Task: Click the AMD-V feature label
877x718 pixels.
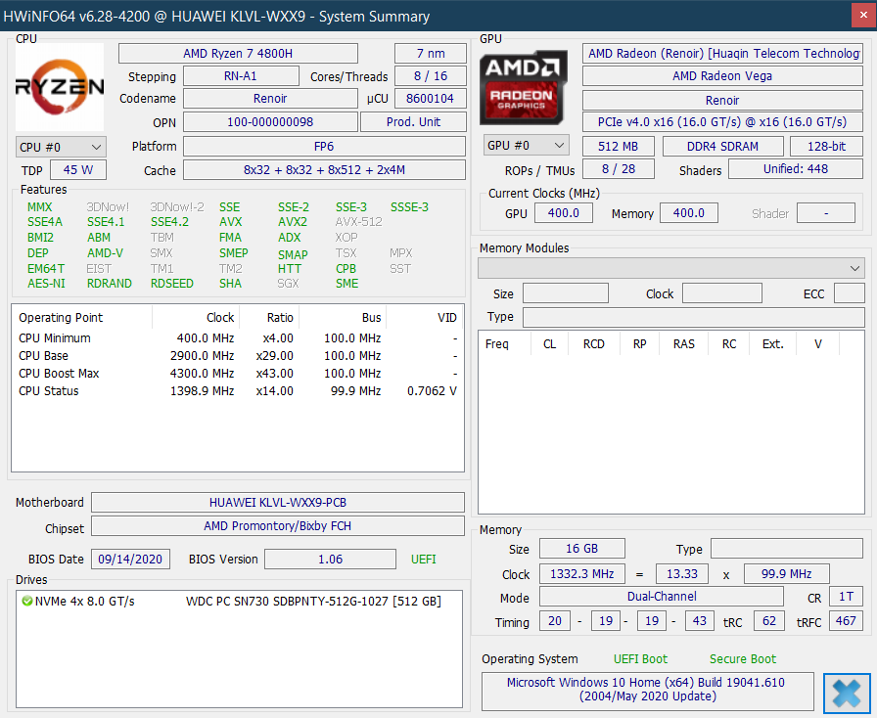Action: [x=105, y=253]
